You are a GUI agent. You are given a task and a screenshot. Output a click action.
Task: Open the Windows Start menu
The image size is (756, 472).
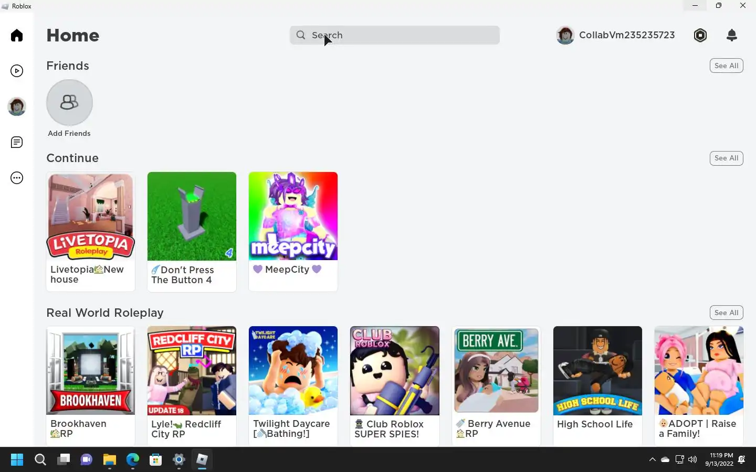tap(17, 460)
